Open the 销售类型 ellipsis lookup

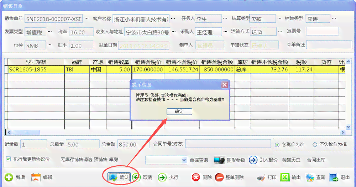click(x=334, y=18)
